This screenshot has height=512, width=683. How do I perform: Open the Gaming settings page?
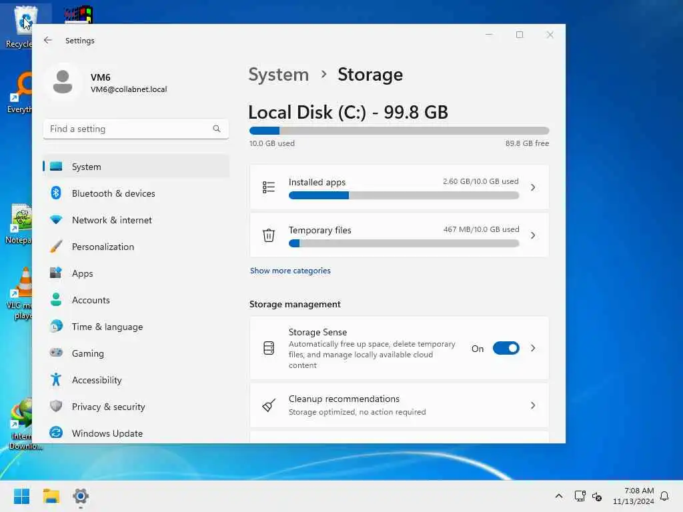(136, 353)
